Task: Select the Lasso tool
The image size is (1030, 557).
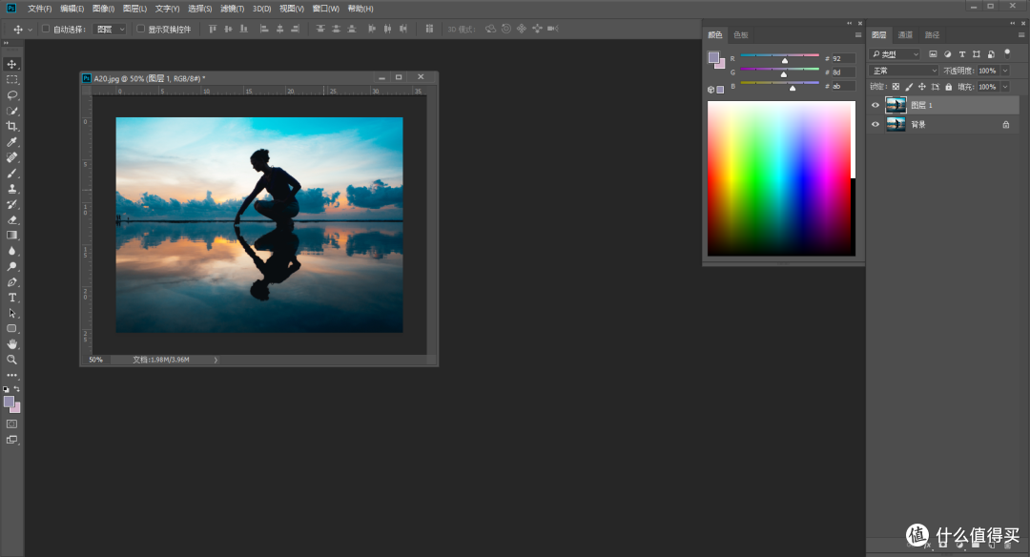Action: [12, 95]
